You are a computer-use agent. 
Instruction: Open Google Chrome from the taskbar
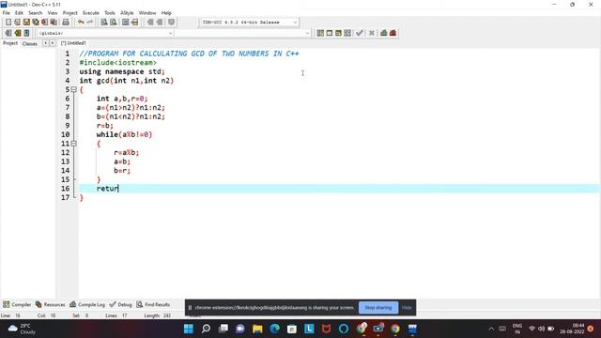tap(395, 329)
